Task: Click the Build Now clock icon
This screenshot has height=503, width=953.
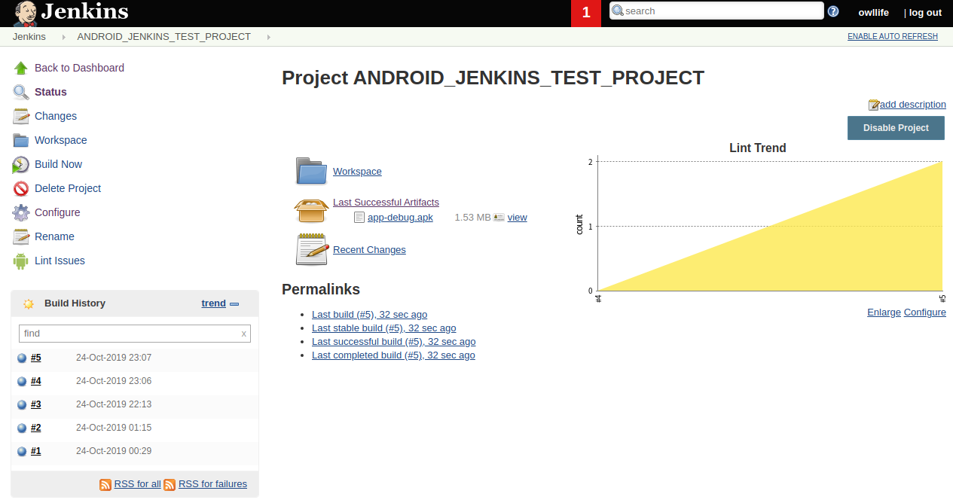Action: pyautogui.click(x=21, y=164)
